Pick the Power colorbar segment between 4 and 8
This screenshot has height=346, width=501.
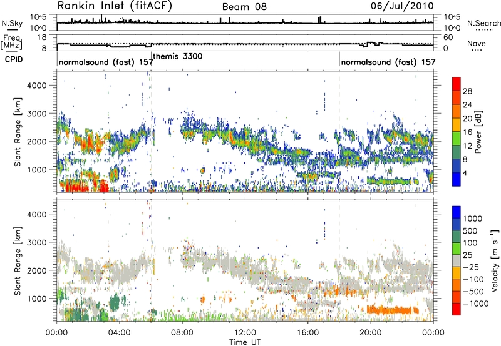coord(457,166)
